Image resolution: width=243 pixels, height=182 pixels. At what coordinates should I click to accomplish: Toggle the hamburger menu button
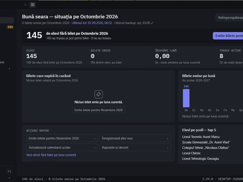click(33, 5)
